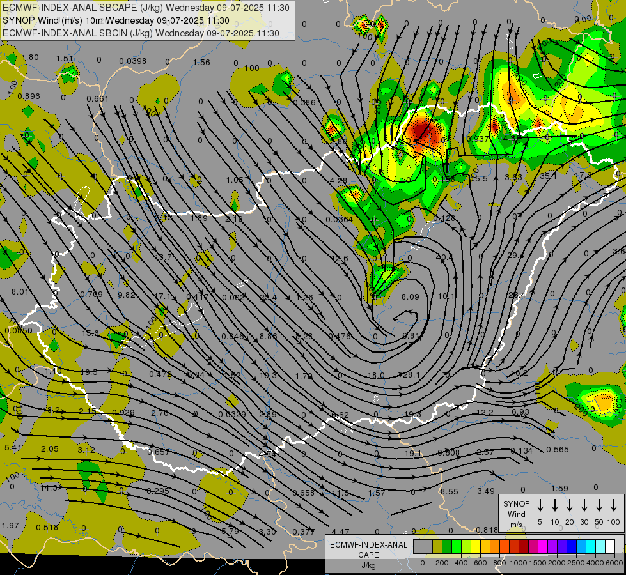Screen dimensions: 626x575
Task: Click the '2500' tick label on CAPE scale
Action: 576,563
